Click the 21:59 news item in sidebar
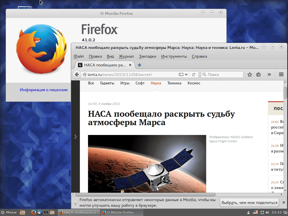 point(277,148)
